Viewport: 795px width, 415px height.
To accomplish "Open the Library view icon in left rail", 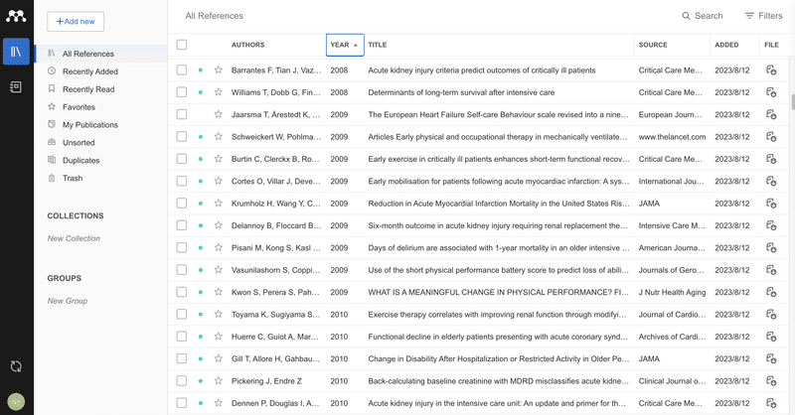I will pyautogui.click(x=16, y=52).
